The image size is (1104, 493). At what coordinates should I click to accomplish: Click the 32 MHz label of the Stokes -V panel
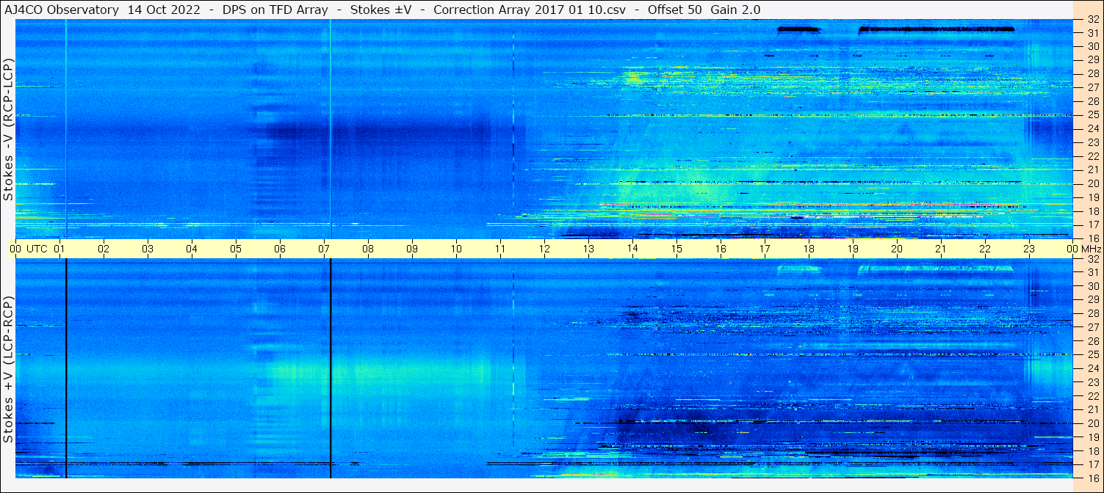click(x=1093, y=19)
